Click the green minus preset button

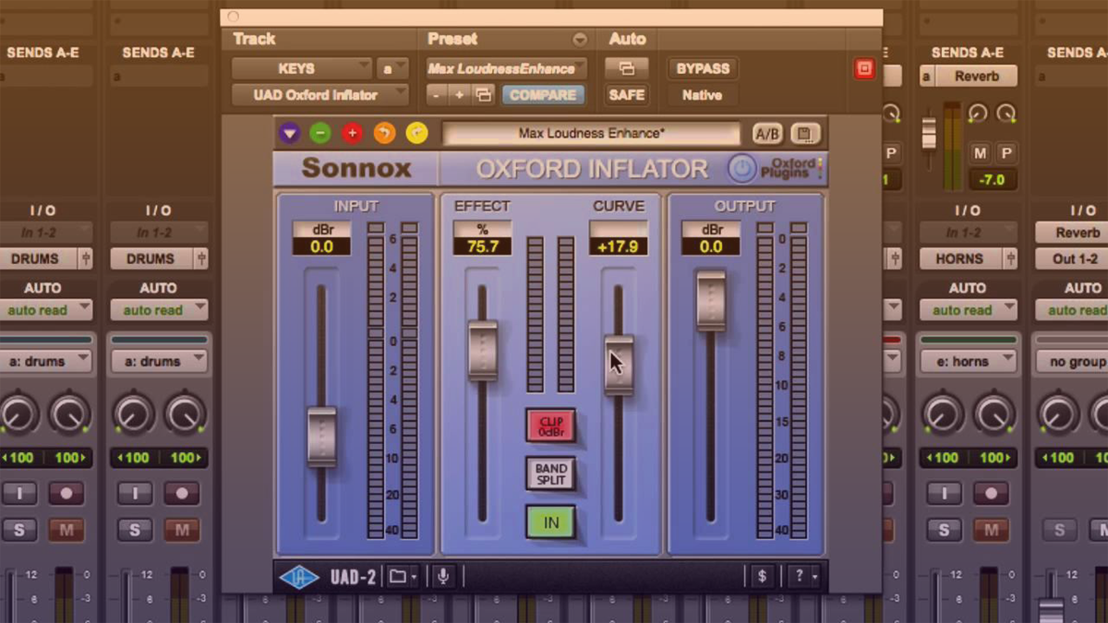click(320, 134)
